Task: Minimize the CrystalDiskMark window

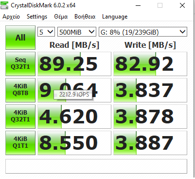Action: (x=138, y=5)
